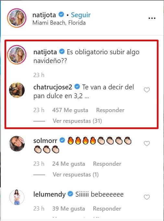The image size is (164, 221).
Task: Like lelumendy's comment with the heart
Action: click(147, 197)
